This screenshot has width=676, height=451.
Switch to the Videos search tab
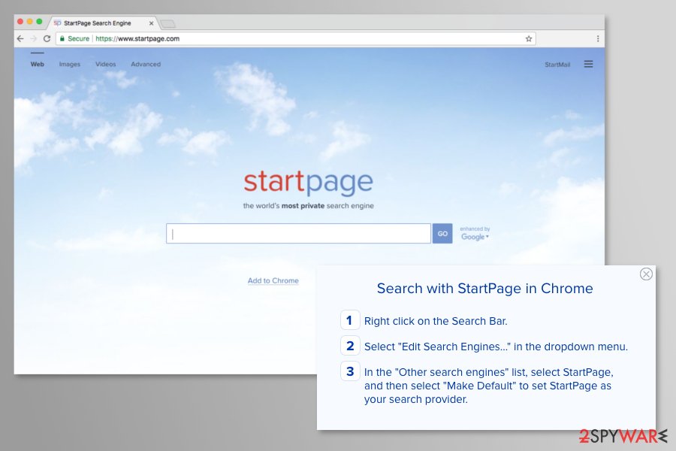tap(106, 65)
